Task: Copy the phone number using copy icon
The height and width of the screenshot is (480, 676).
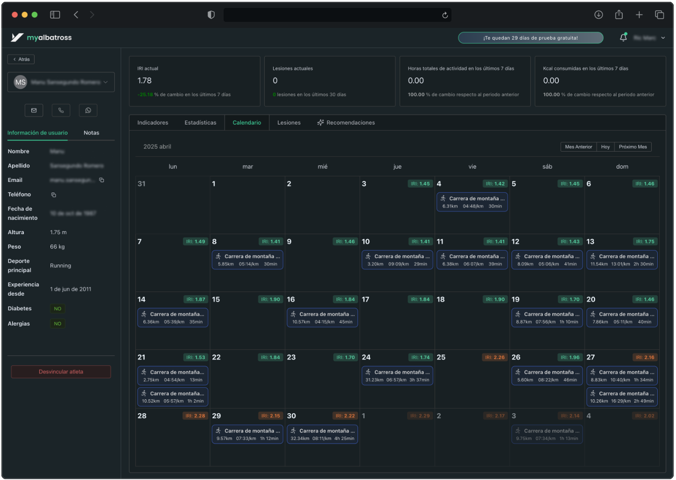Action: pos(53,195)
